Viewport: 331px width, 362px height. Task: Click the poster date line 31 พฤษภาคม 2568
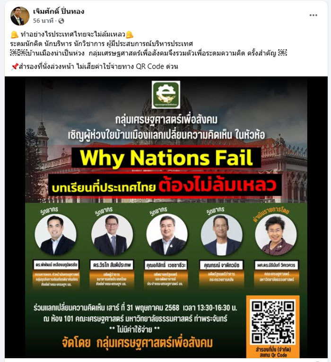pos(135,308)
